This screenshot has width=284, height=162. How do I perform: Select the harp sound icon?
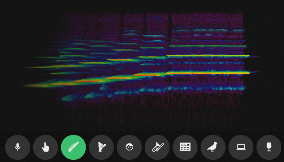coord(102,147)
